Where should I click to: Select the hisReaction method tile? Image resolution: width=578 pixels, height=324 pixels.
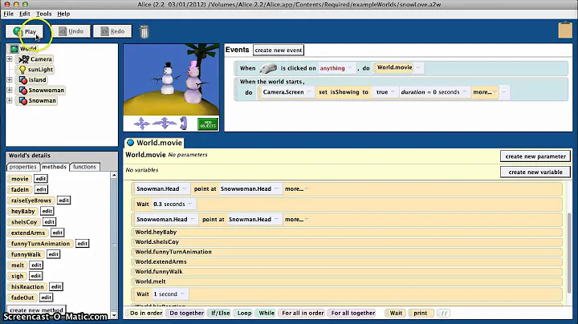pos(27,287)
